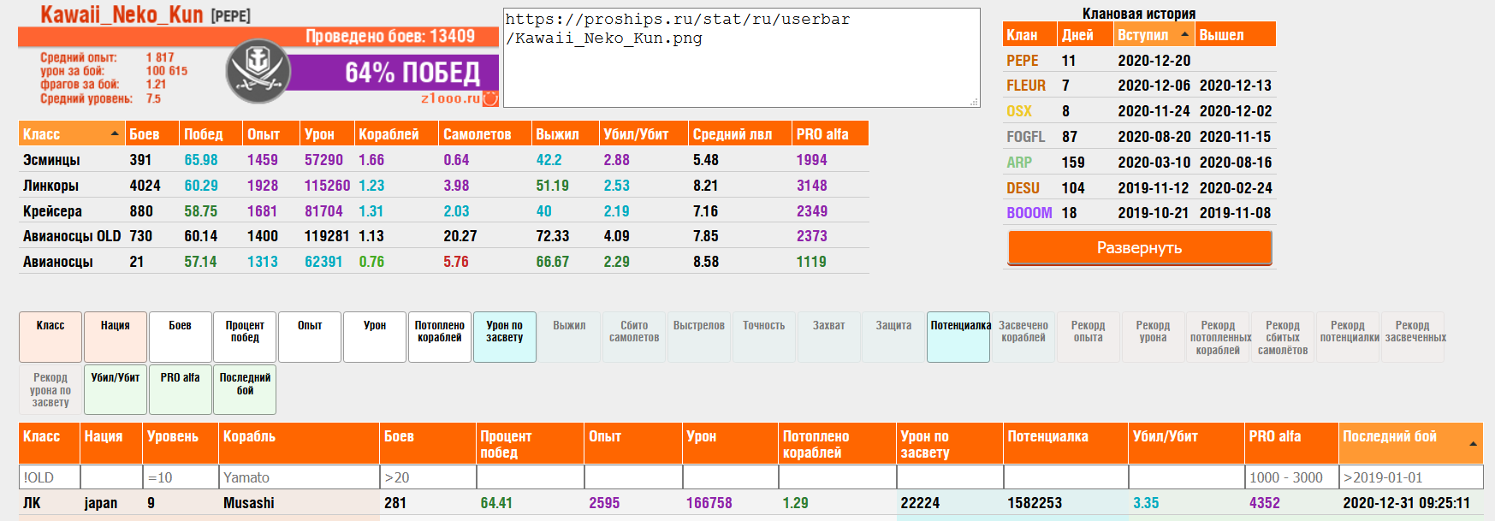The image size is (1495, 521).
Task: Toggle the Урон по засвету column button
Action: point(505,337)
